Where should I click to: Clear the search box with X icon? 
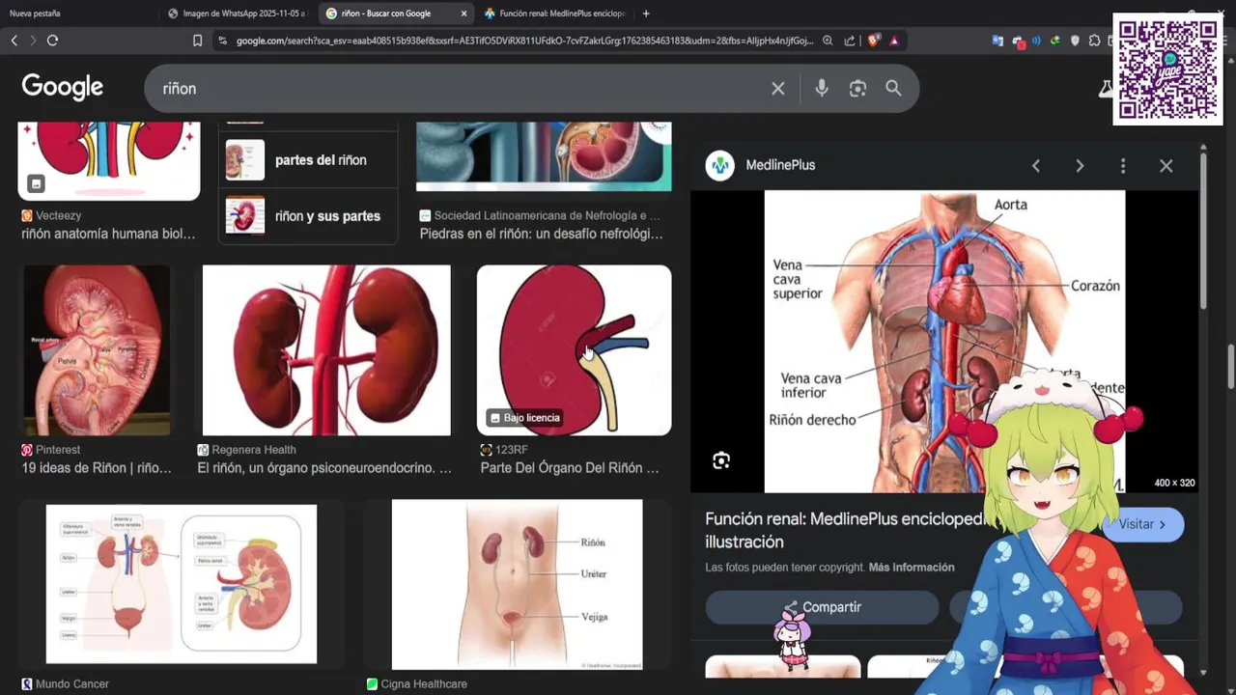tap(778, 88)
